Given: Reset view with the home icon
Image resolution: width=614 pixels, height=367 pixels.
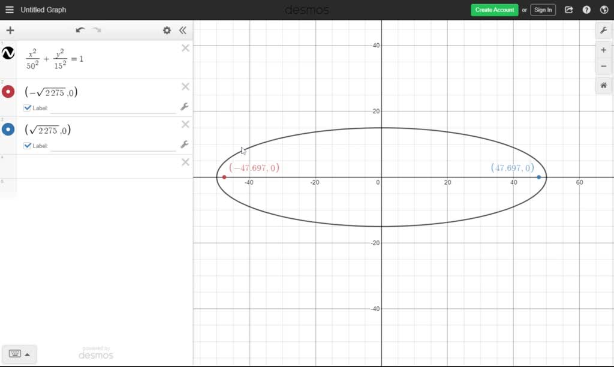Looking at the screenshot, I should pos(603,86).
